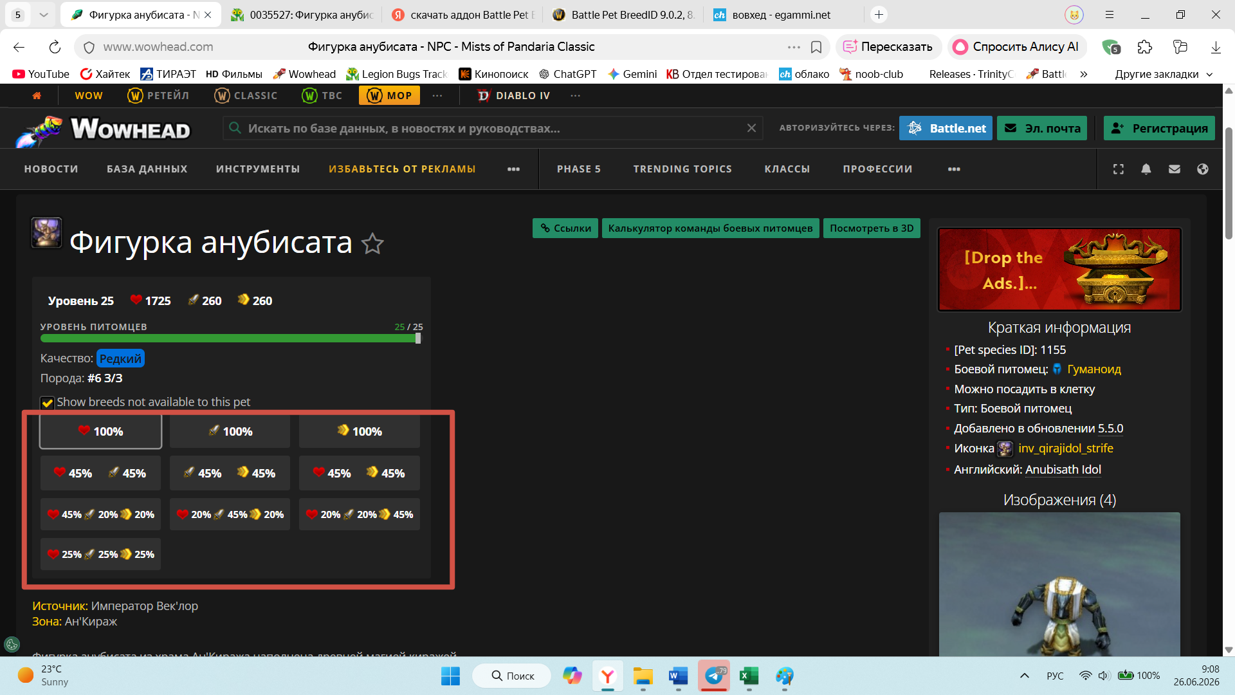Select the 100% speed breed option
The width and height of the screenshot is (1235, 695).
(359, 431)
